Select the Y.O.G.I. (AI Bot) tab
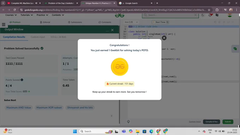Image resolution: width=240 pixels, height=135 pixels. 58,37
